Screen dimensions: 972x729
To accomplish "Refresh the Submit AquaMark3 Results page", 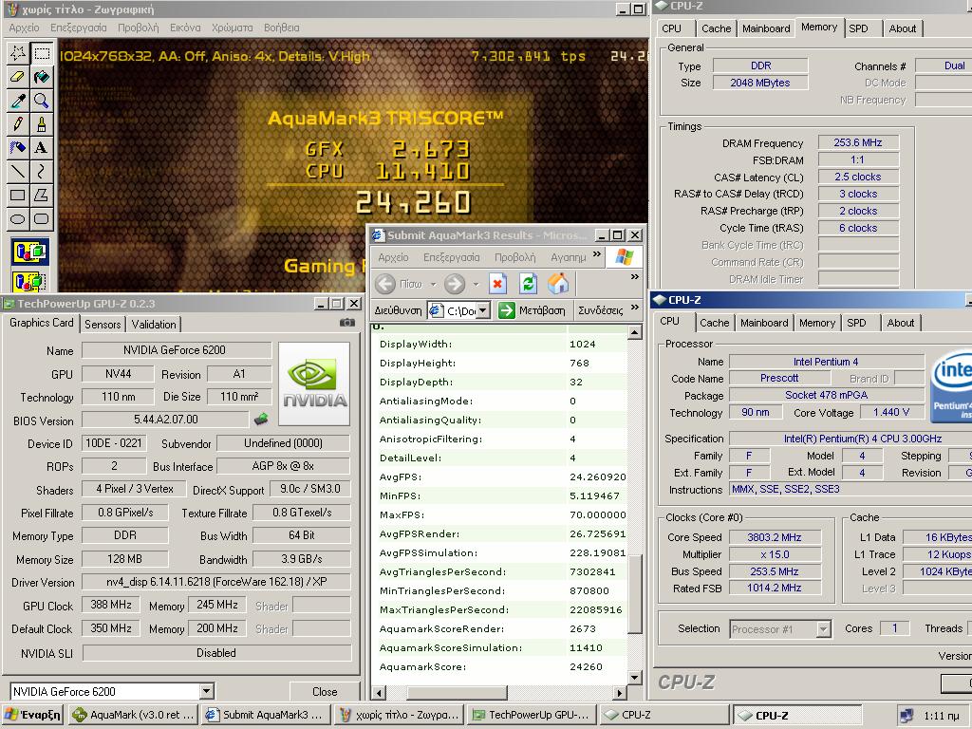I will click(528, 285).
